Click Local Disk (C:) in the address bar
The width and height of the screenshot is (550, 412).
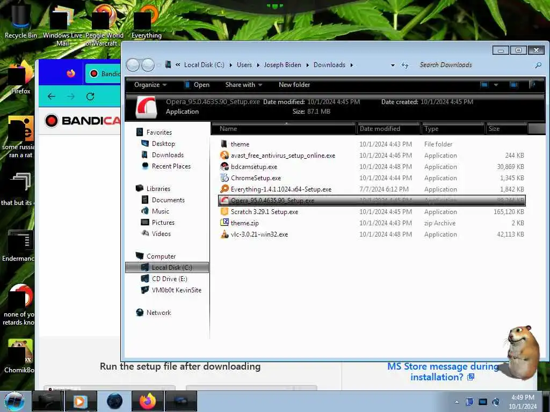click(x=204, y=65)
